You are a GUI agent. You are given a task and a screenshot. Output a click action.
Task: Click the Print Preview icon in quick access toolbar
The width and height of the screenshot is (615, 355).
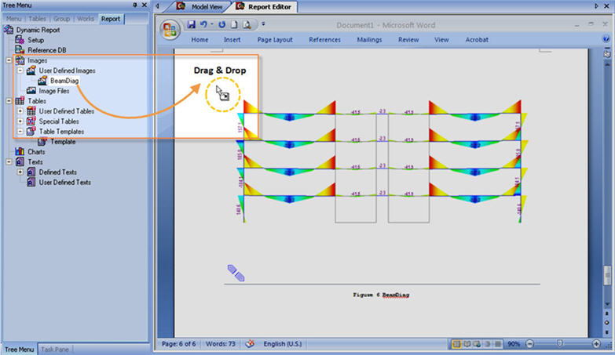click(247, 25)
